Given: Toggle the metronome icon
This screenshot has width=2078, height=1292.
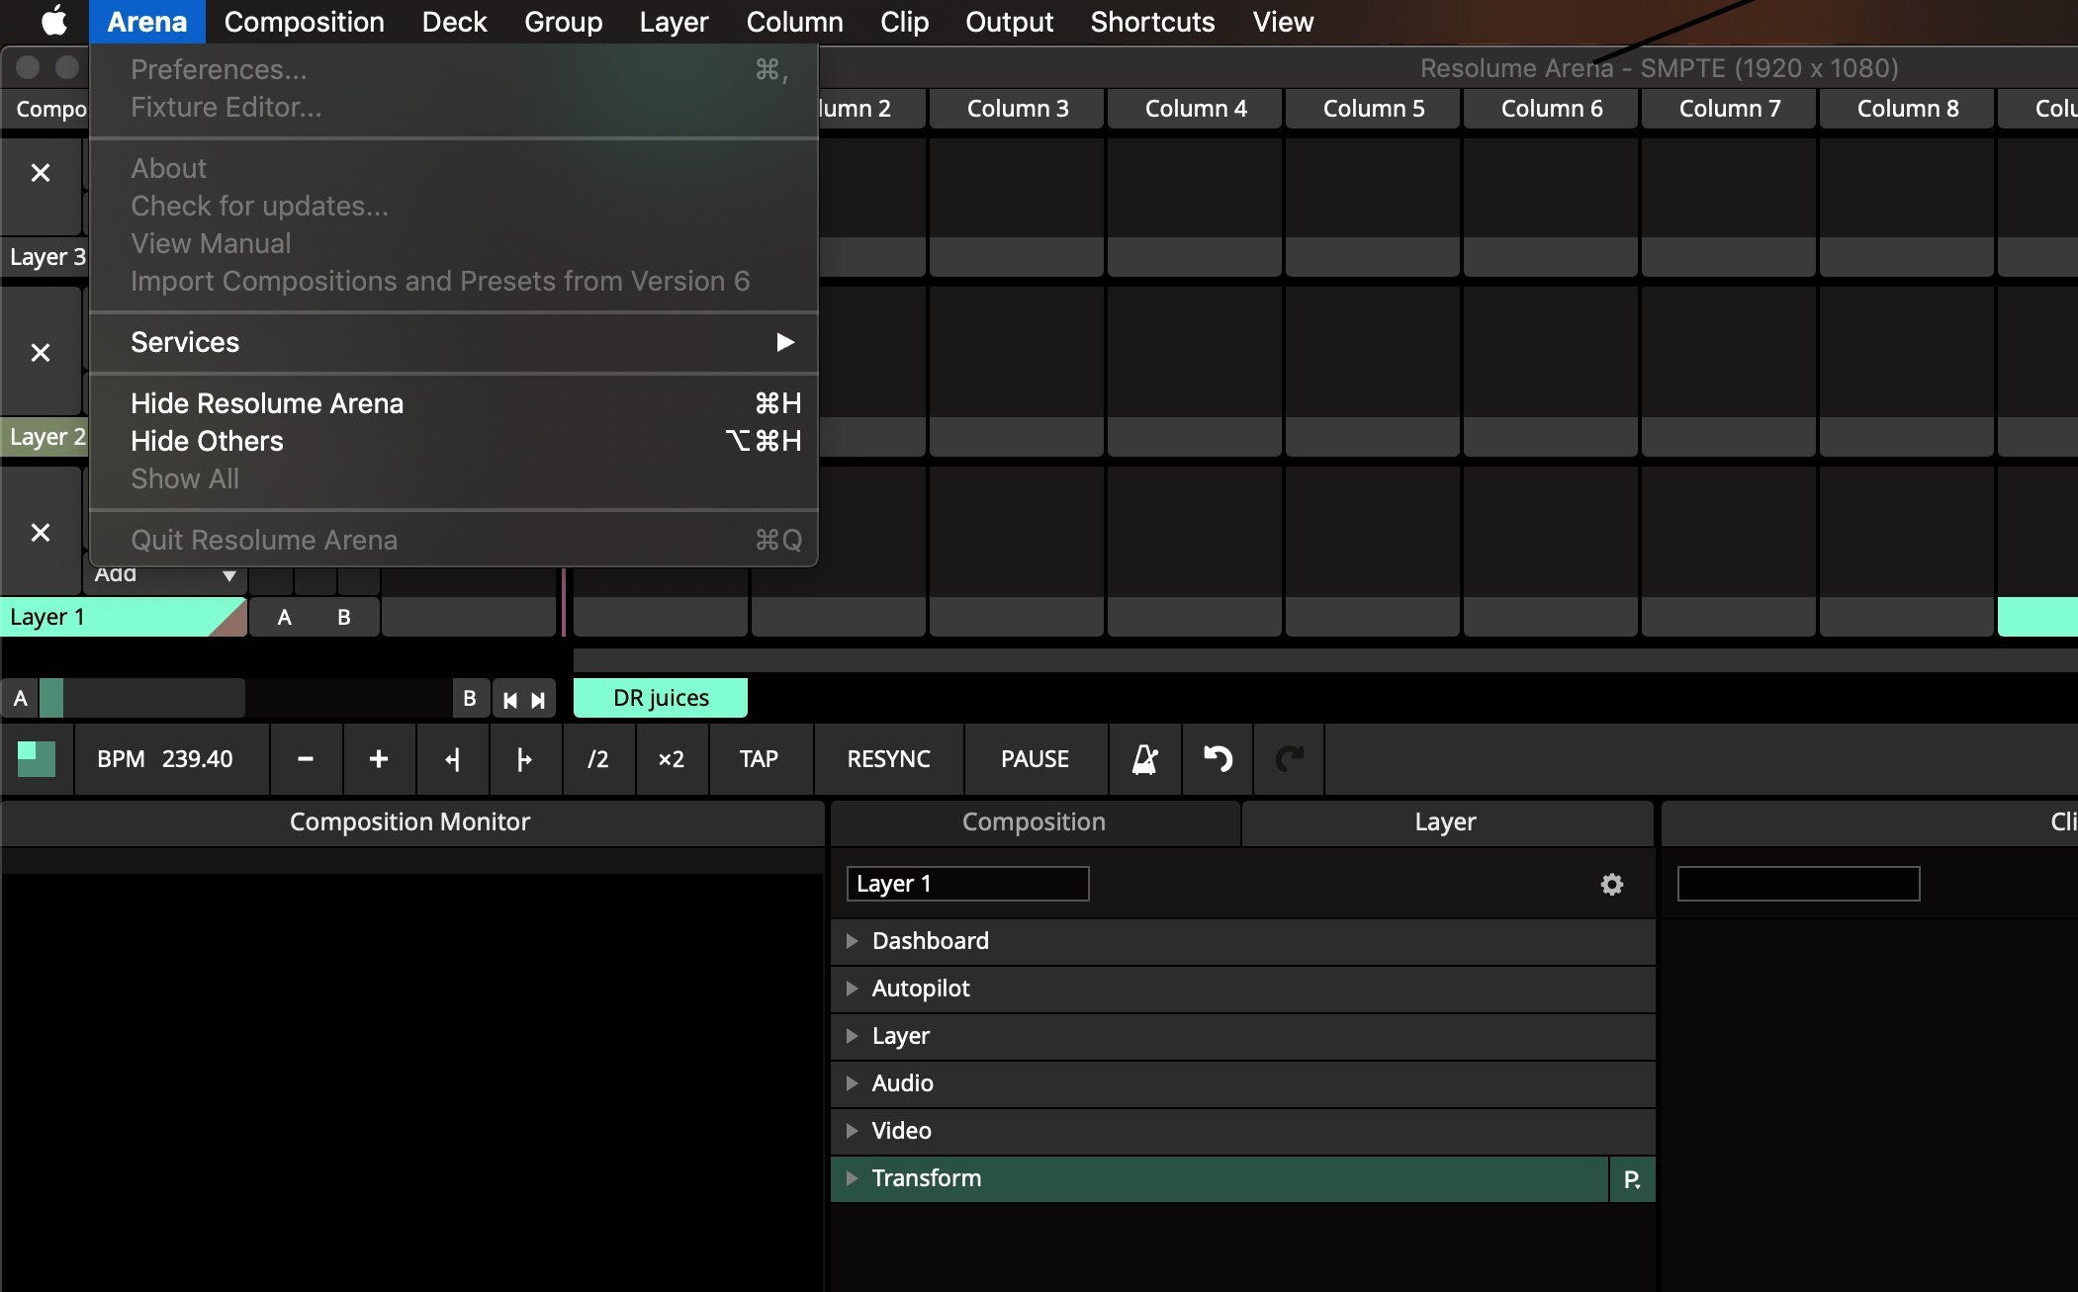Looking at the screenshot, I should (1144, 759).
